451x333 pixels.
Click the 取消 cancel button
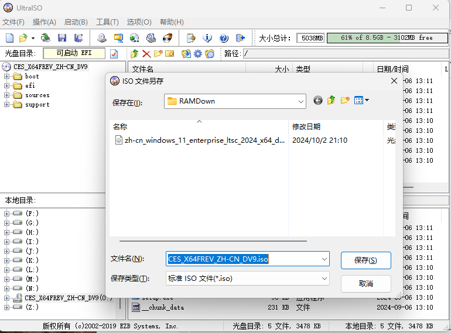point(366,284)
